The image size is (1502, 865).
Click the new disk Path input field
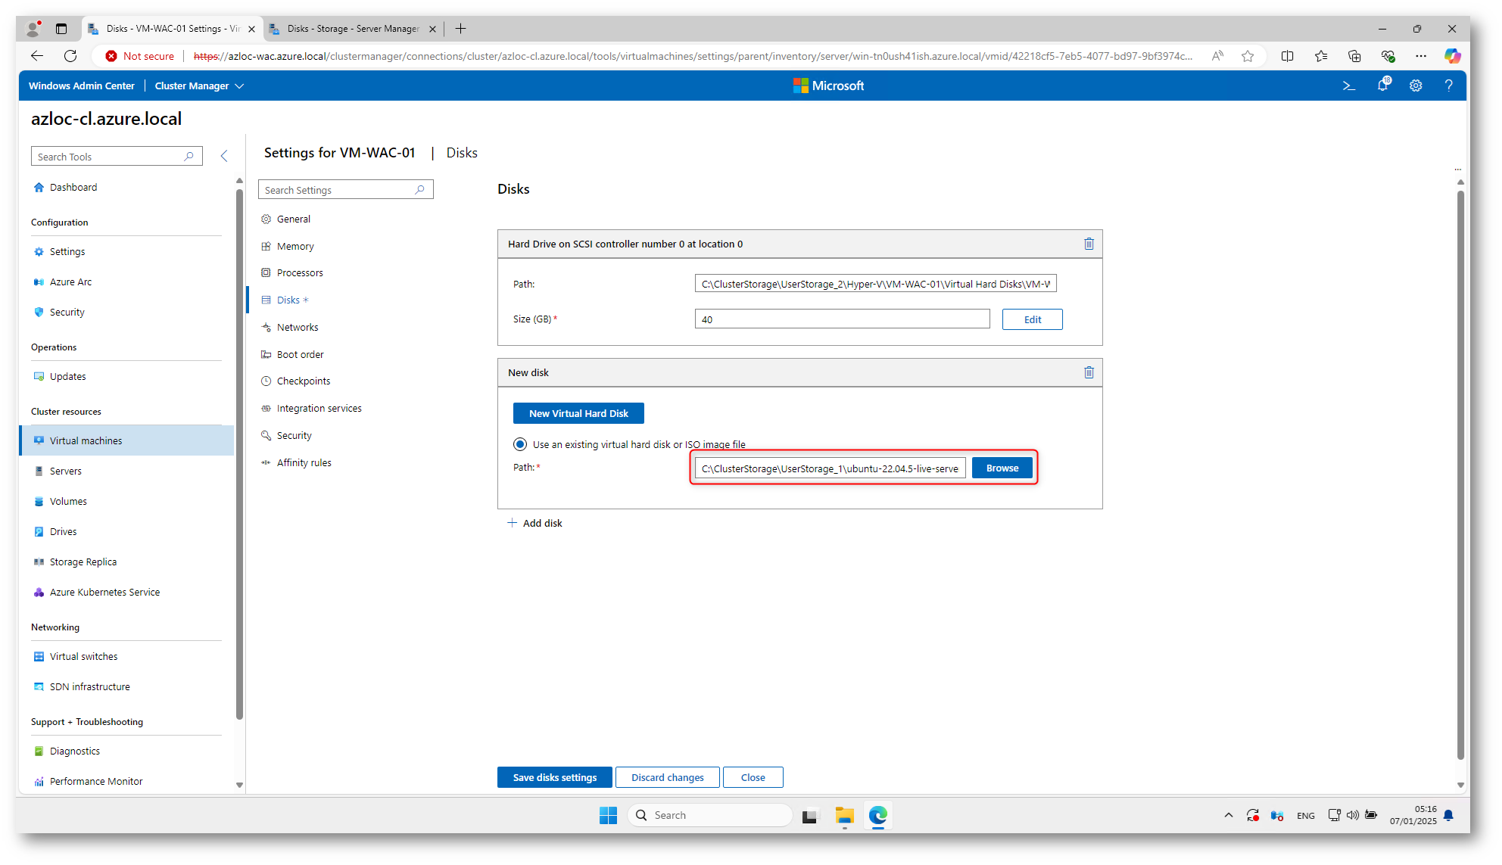tap(830, 468)
